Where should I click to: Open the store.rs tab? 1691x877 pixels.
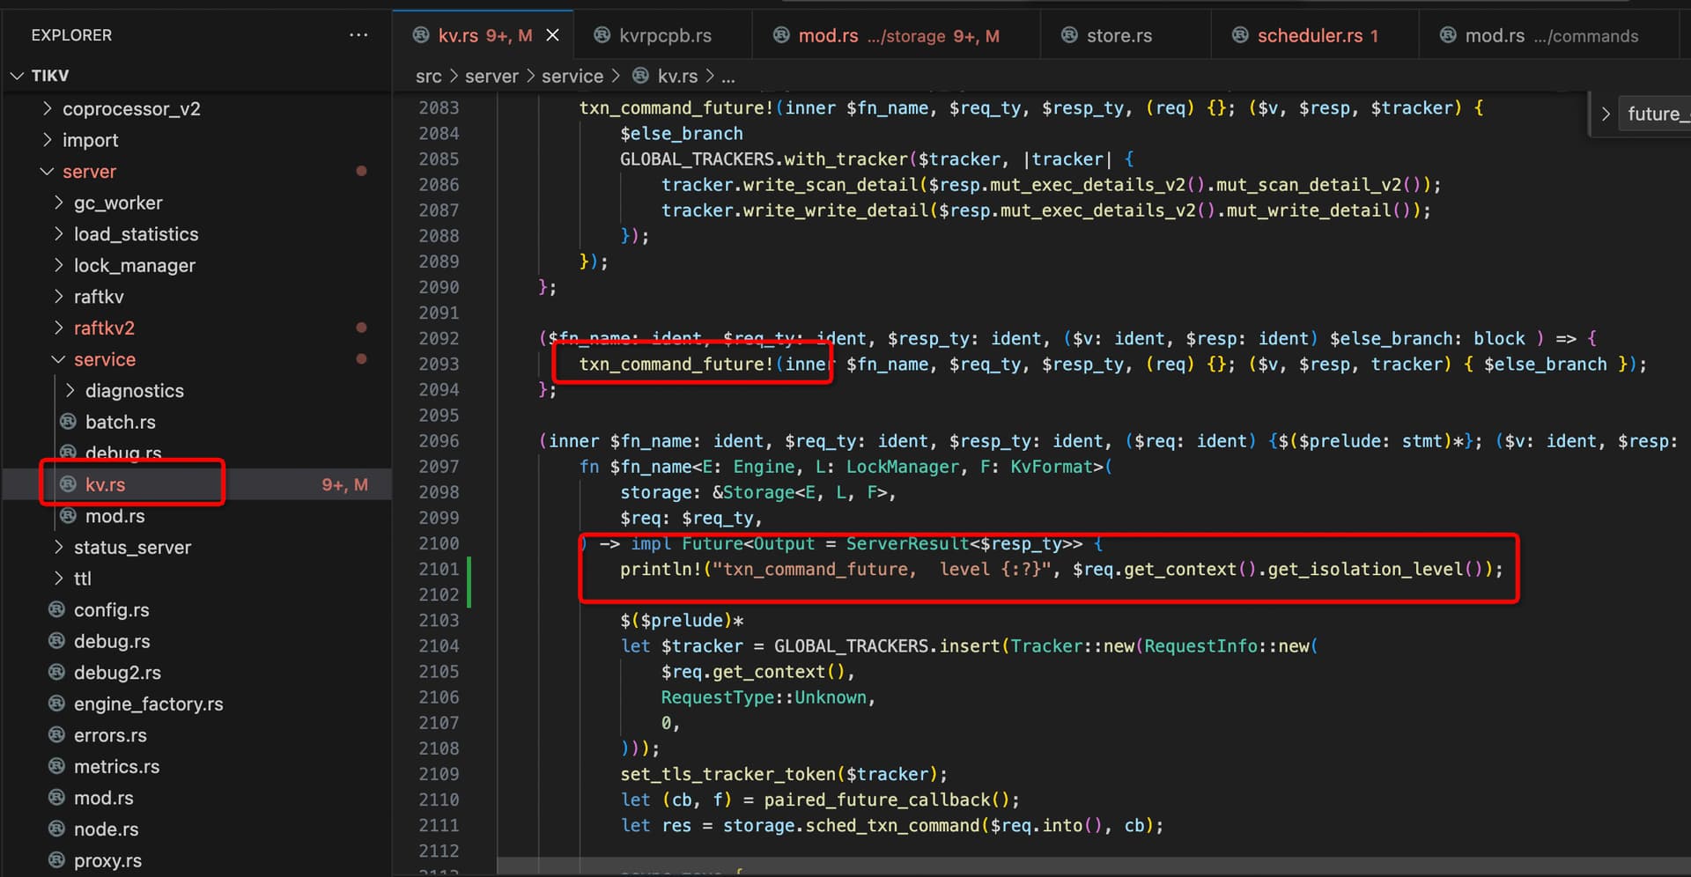[x=1119, y=35]
